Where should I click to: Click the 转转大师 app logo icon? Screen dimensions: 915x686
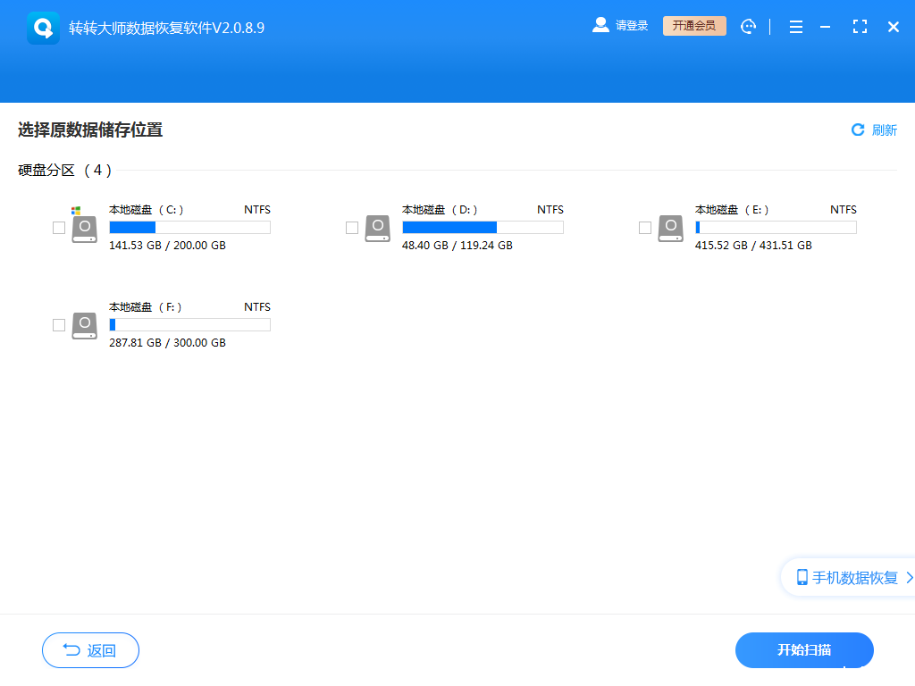(x=42, y=26)
